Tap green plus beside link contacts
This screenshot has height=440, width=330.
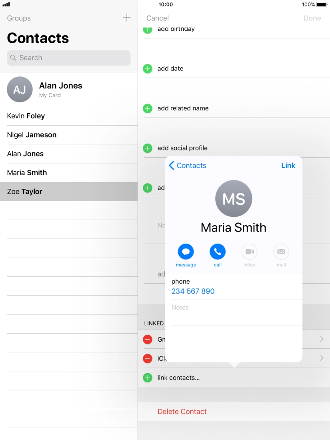click(x=148, y=378)
